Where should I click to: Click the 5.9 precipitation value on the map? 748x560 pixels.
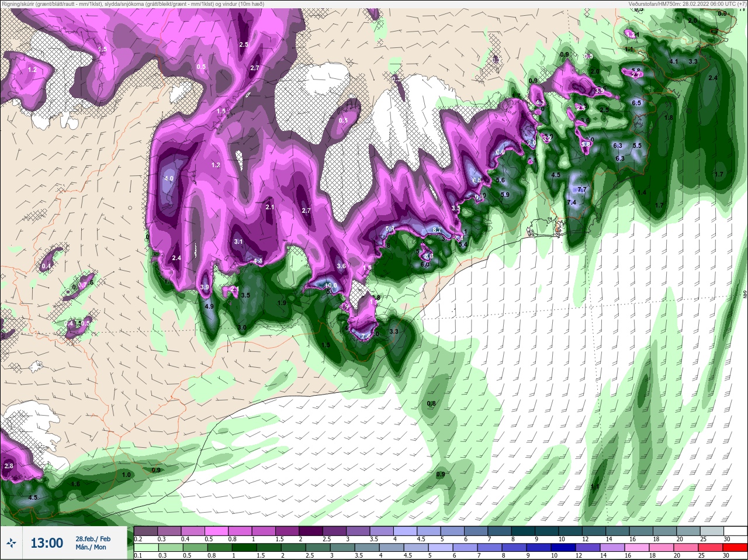point(505,195)
